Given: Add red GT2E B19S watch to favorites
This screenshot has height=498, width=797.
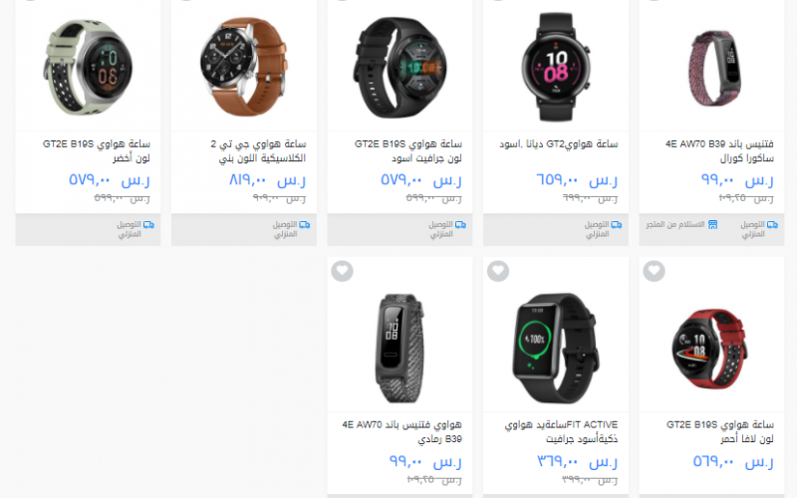Looking at the screenshot, I should click(x=655, y=271).
